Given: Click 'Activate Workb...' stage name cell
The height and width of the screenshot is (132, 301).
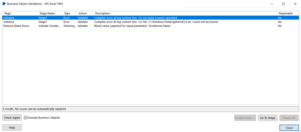Looking at the screenshot, I should pyautogui.click(x=49, y=26).
